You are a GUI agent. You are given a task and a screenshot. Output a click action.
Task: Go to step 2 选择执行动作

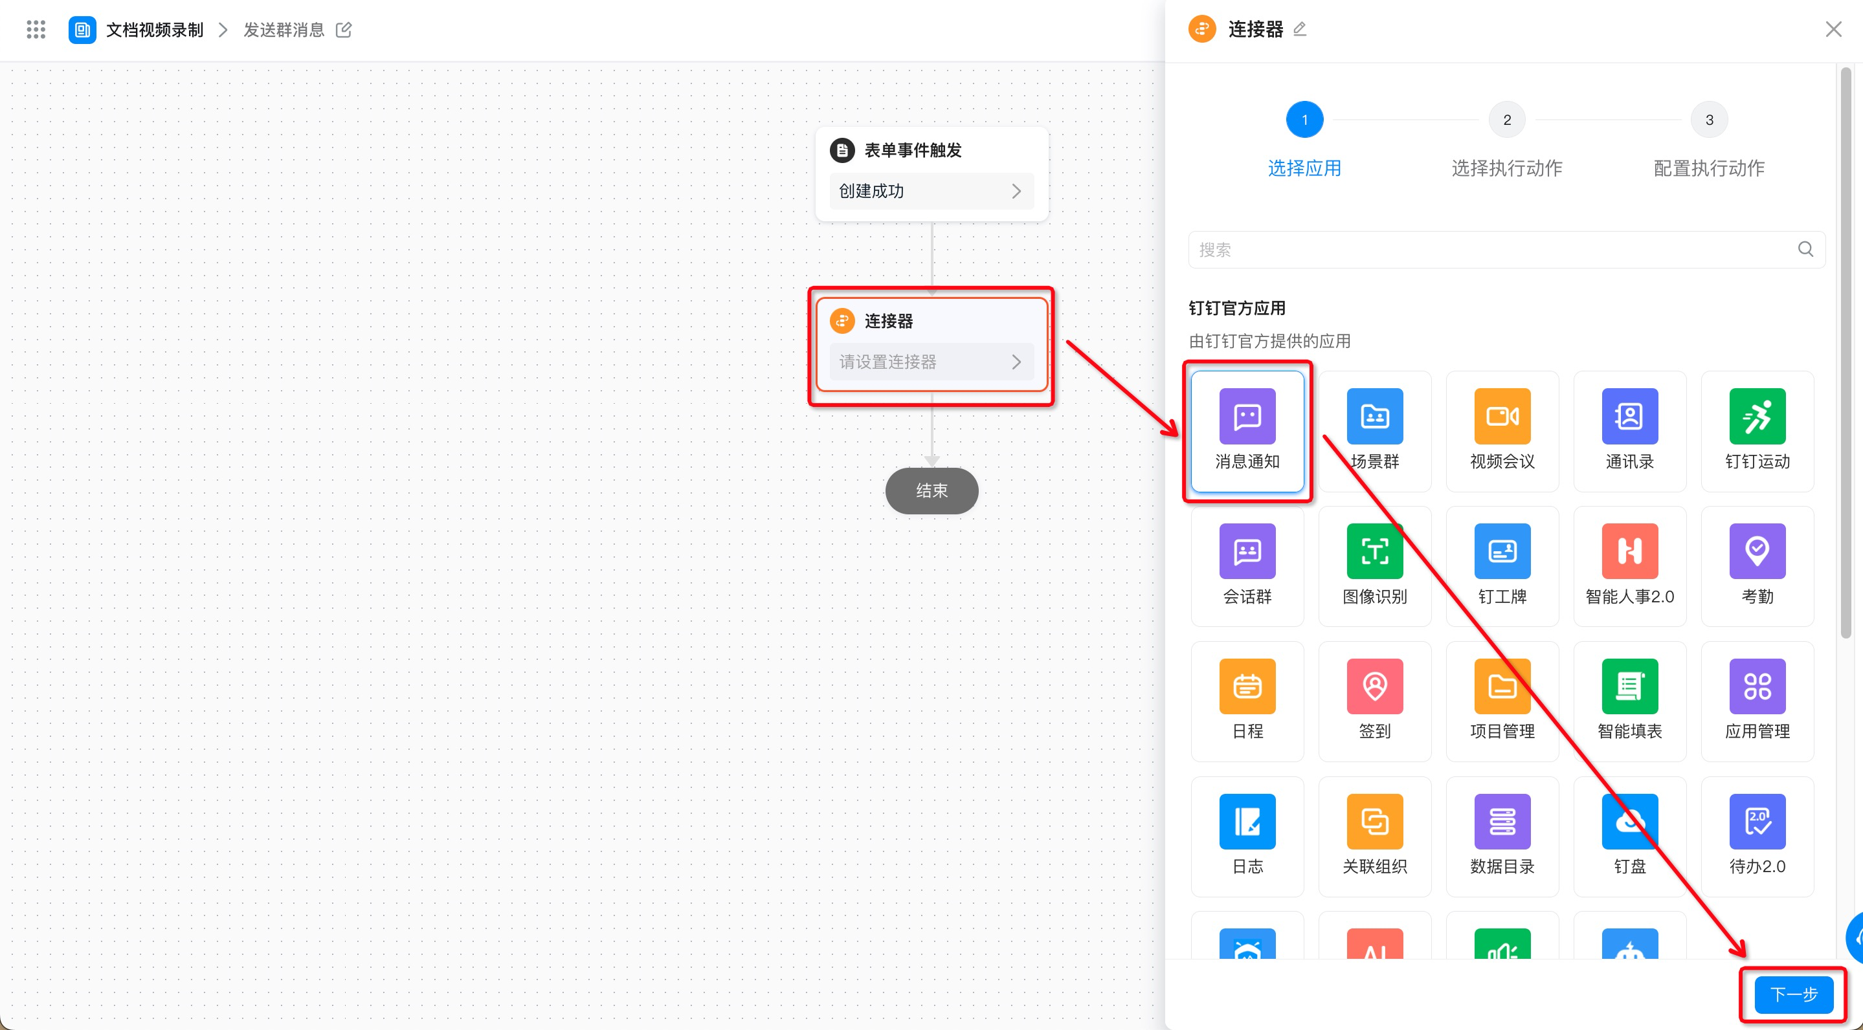coord(1507,140)
